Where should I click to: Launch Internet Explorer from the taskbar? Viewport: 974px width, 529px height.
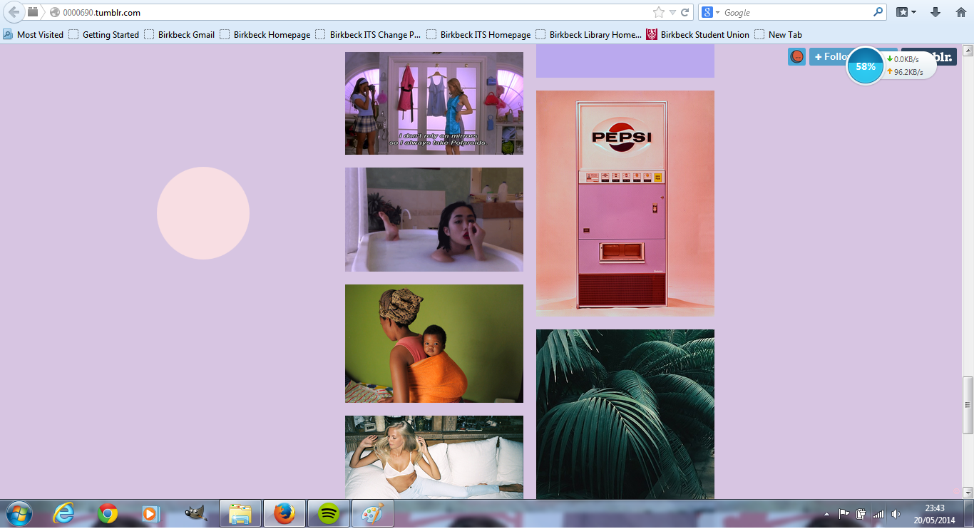63,513
